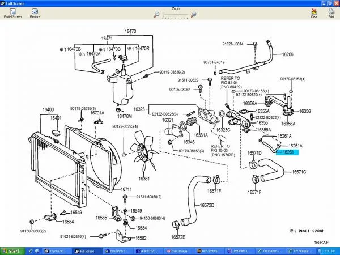Screen dimensions: 340x255
Task: Click part number 16701A label
Action: pyautogui.click(x=97, y=113)
